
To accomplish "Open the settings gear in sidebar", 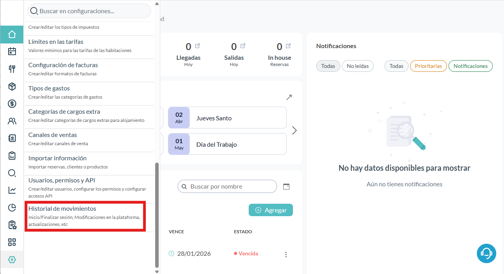I will click(12, 260).
